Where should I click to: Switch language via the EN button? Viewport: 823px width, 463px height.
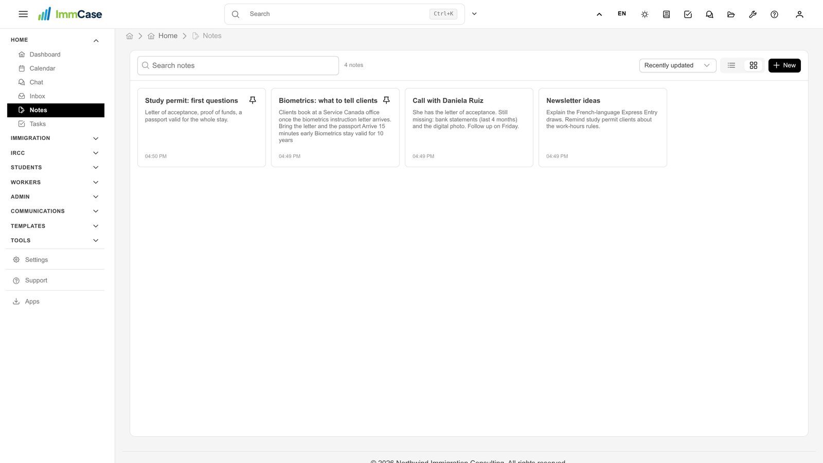(622, 14)
